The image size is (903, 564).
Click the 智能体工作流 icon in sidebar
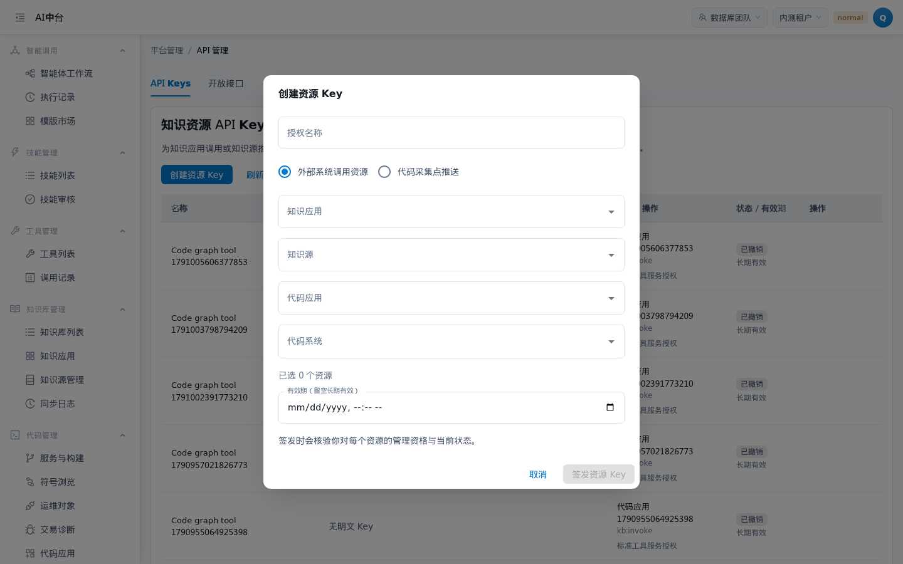pyautogui.click(x=30, y=73)
